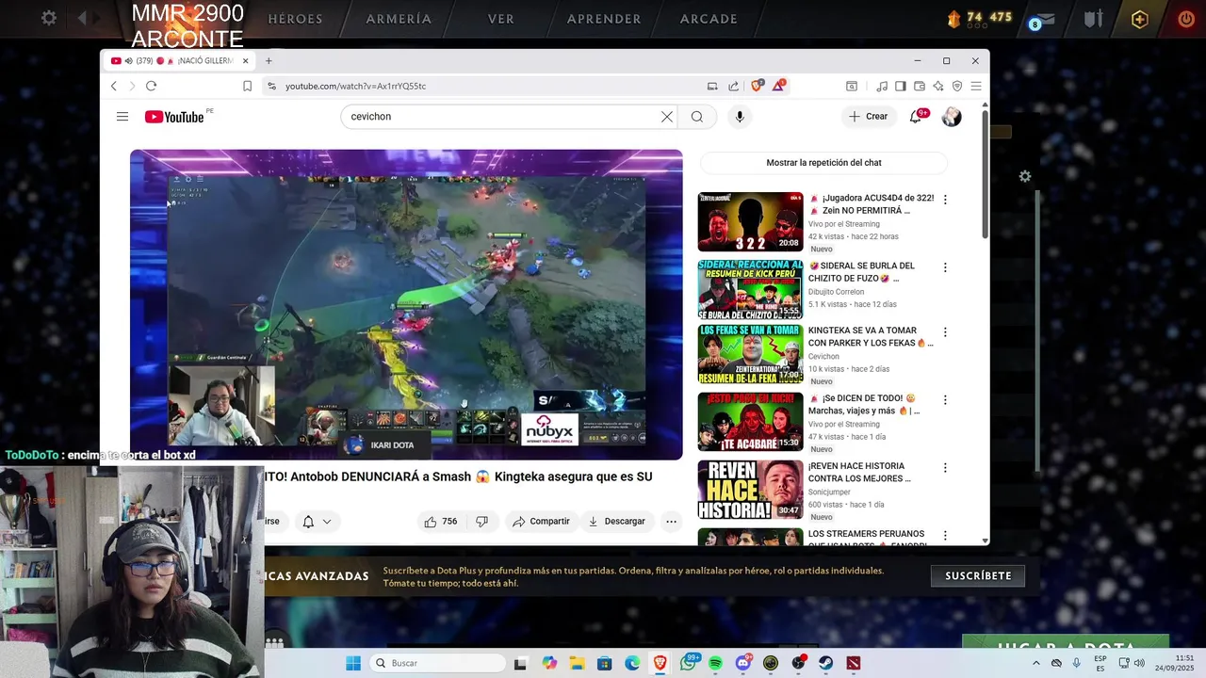Click the Dota back arrow icon
This screenshot has width=1206, height=678.
82,18
